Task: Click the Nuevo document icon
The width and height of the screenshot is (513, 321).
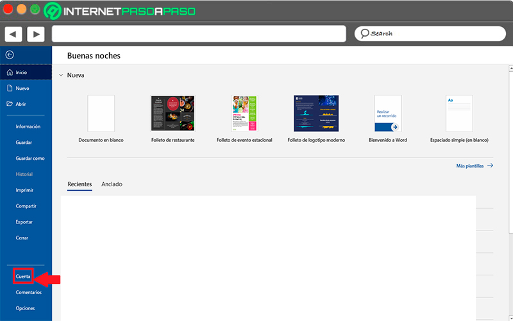Action: click(10, 88)
